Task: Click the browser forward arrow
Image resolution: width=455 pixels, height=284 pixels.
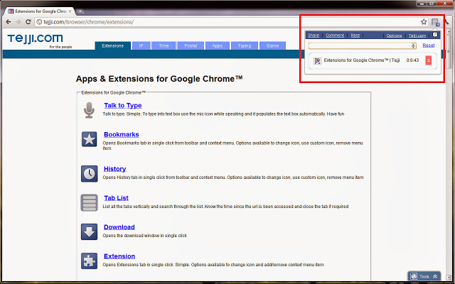Action: point(18,22)
